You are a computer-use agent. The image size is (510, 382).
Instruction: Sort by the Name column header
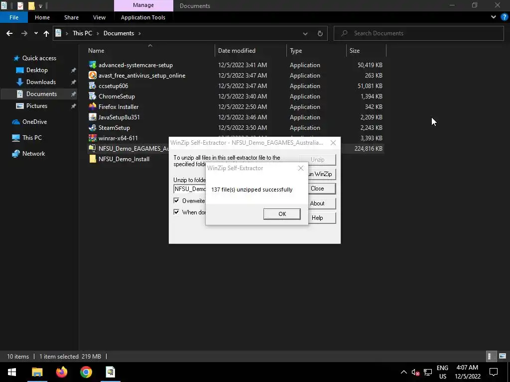pos(96,51)
